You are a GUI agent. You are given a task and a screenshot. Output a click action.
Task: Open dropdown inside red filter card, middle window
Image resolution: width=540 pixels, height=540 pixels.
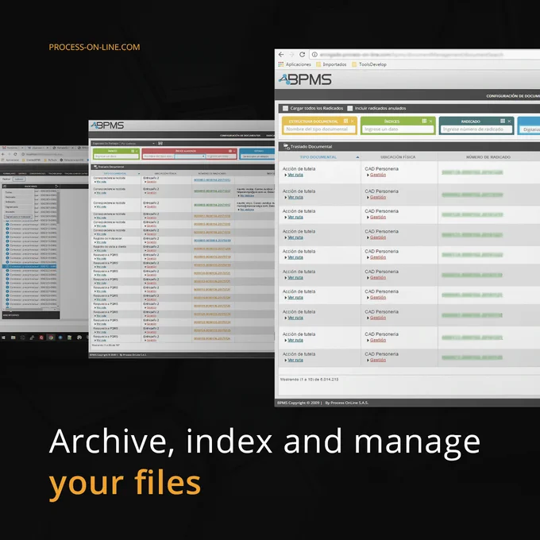click(190, 156)
